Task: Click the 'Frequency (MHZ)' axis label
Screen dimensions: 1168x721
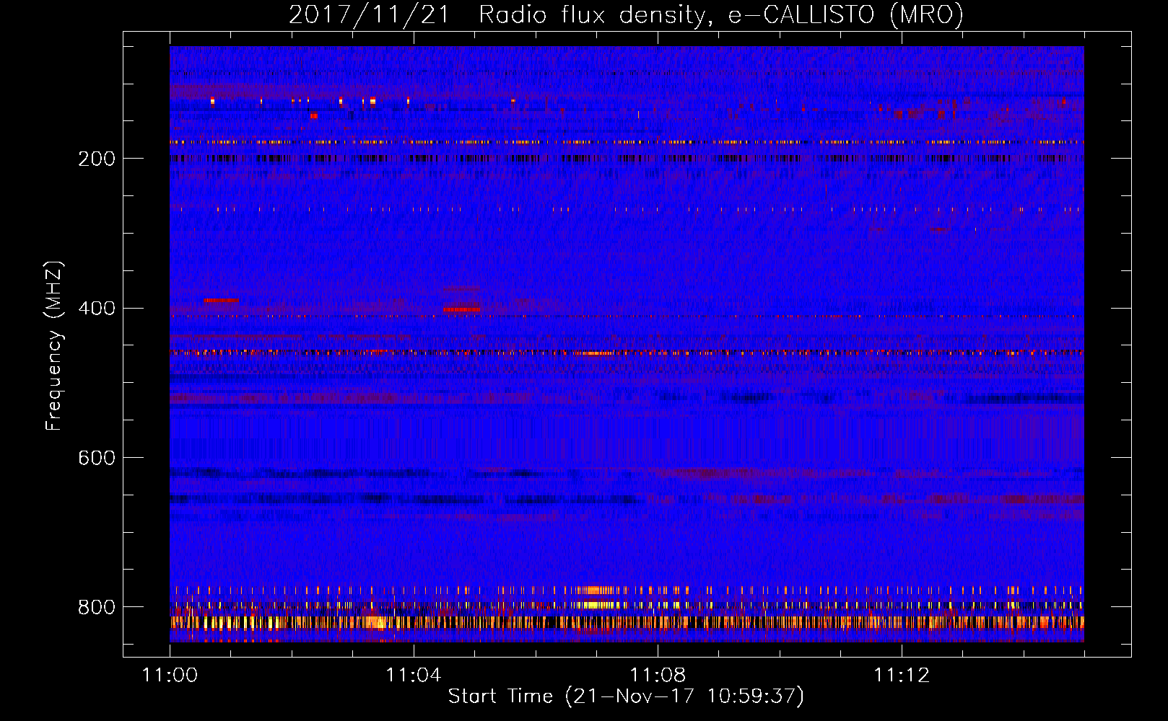Action: [53, 346]
